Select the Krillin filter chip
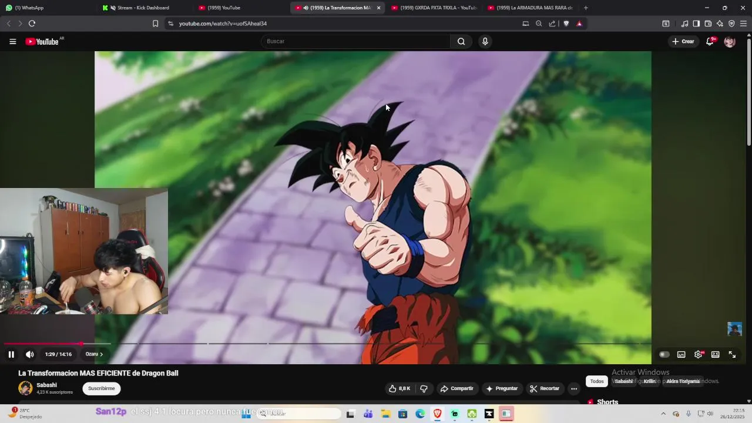752x423 pixels. click(x=650, y=381)
